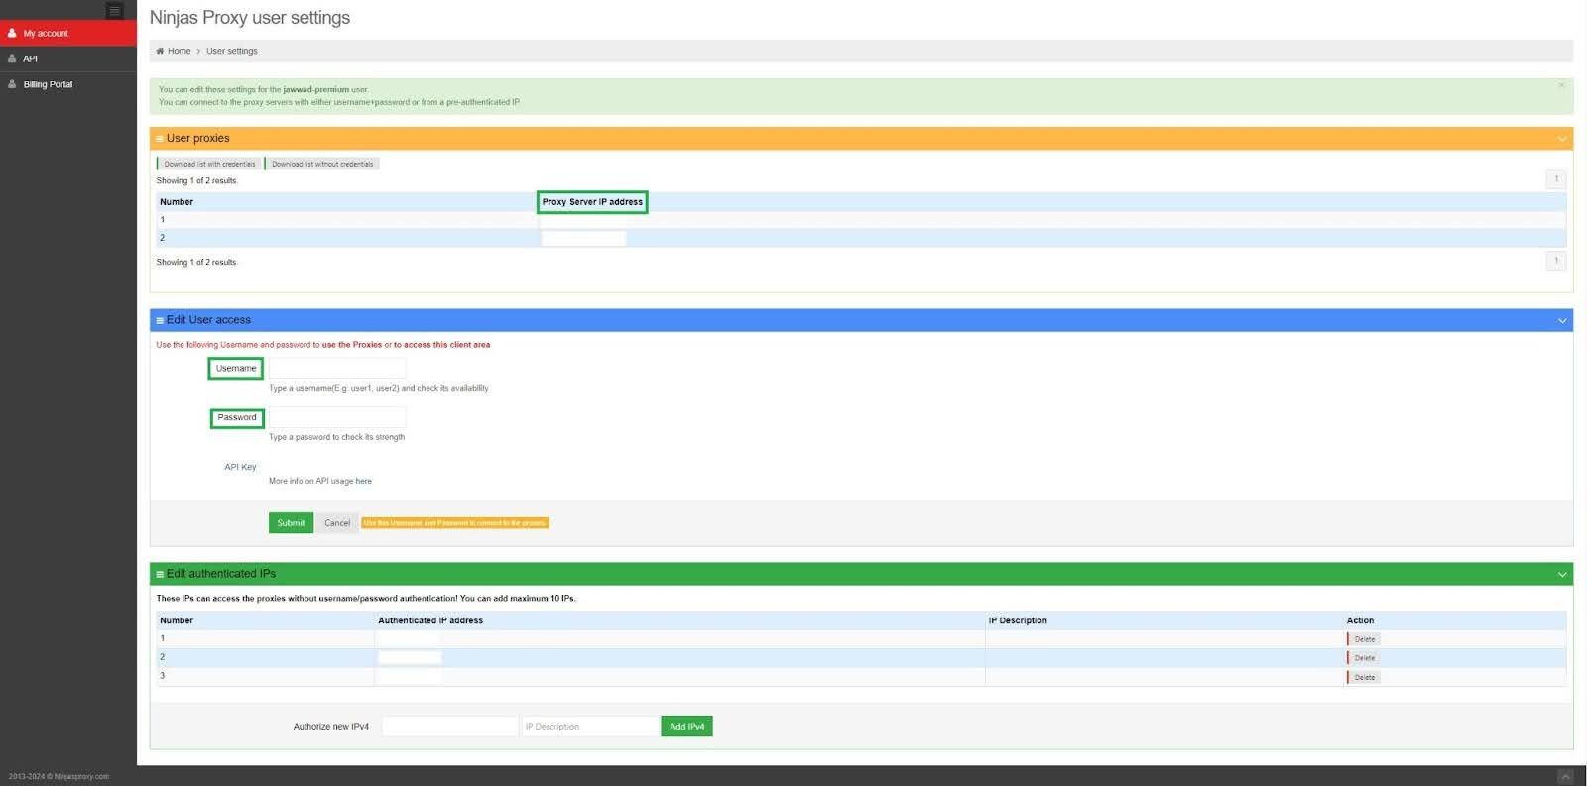
Task: Click the Proxy Server IP address header
Action: [592, 202]
